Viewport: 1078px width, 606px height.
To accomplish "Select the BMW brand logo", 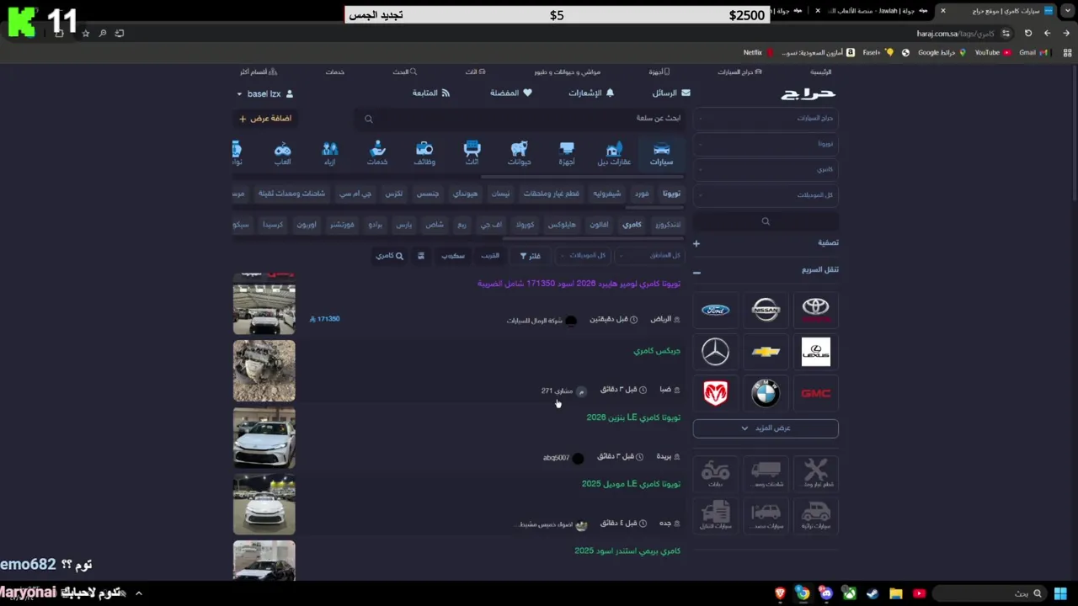I will coord(766,392).
